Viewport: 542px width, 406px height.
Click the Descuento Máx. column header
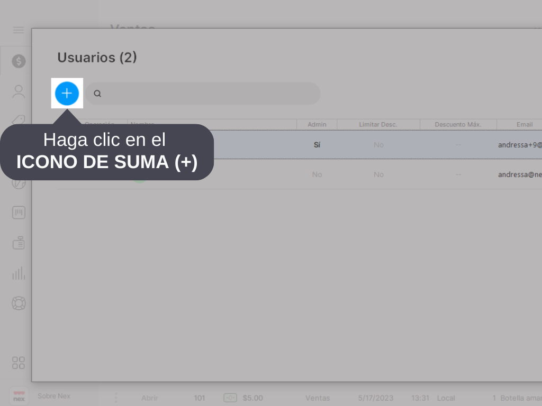coord(458,124)
